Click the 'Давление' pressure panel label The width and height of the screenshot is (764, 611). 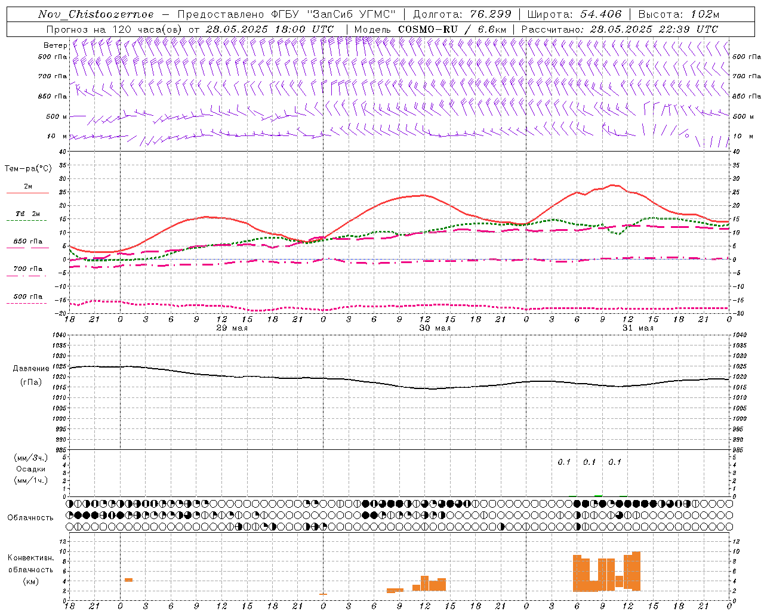pos(30,369)
